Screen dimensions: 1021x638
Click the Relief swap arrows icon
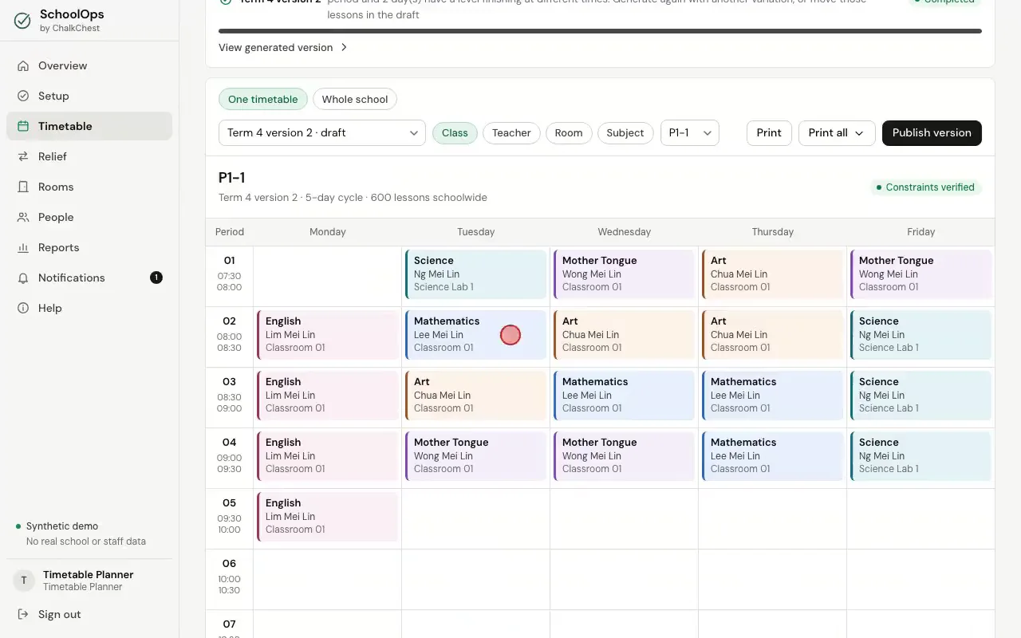(23, 156)
